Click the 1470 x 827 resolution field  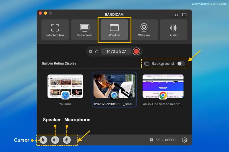tap(116, 52)
